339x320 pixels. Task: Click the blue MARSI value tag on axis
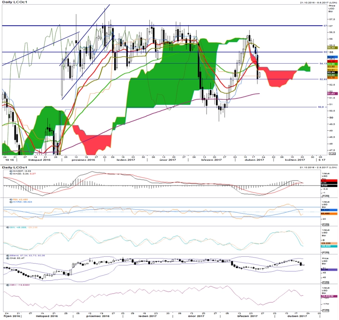tap(329, 210)
